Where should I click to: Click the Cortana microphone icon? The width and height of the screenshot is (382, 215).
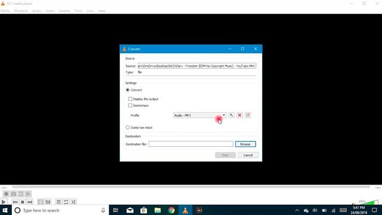103,210
